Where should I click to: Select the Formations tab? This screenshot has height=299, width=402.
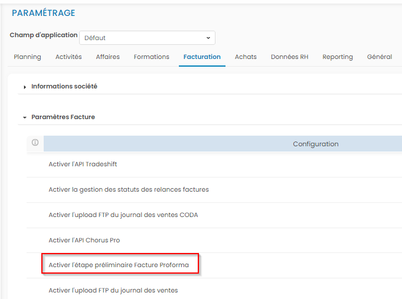[x=151, y=57]
